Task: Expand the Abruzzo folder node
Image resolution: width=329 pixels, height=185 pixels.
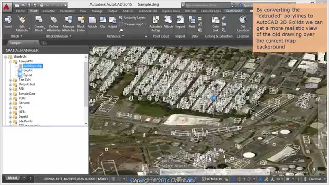Action: (x=11, y=103)
